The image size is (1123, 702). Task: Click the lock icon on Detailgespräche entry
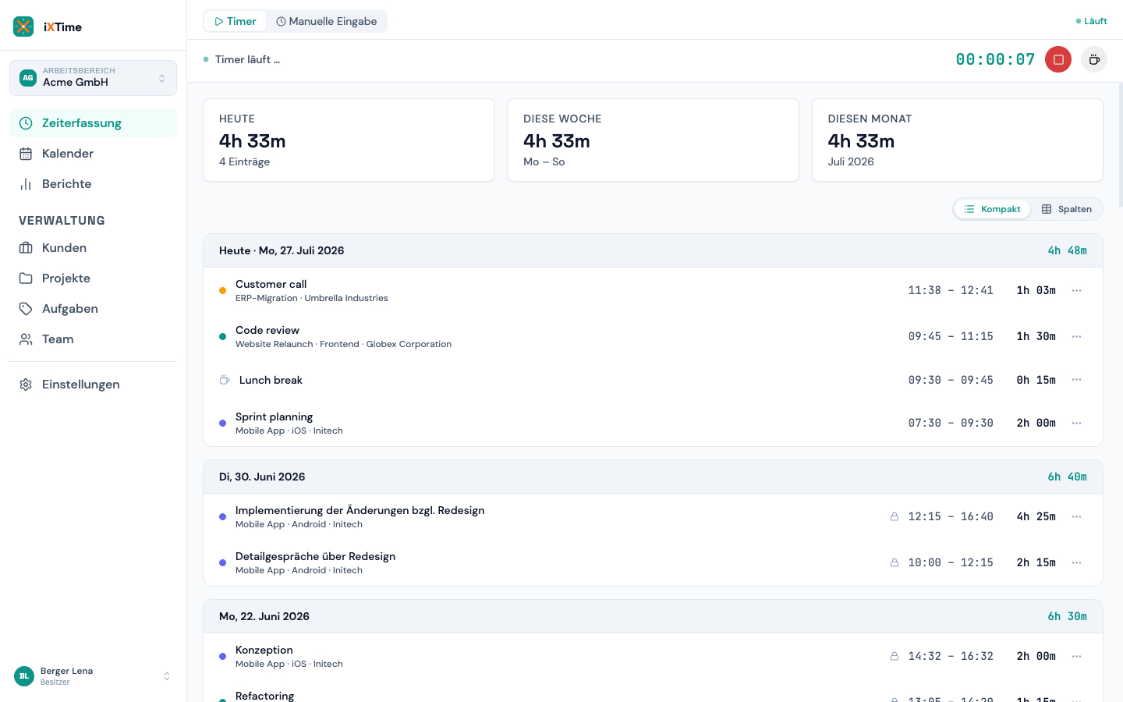tap(895, 562)
